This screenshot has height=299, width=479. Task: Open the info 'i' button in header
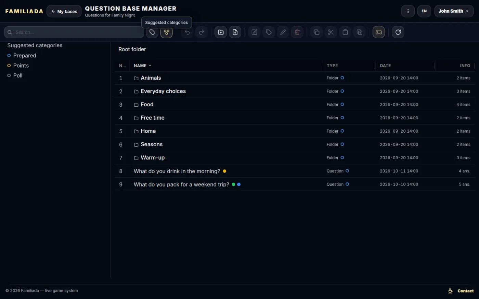(408, 11)
